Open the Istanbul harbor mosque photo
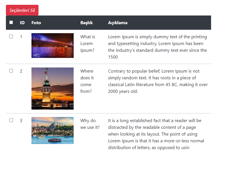233x171 pixels. [x=53, y=130]
